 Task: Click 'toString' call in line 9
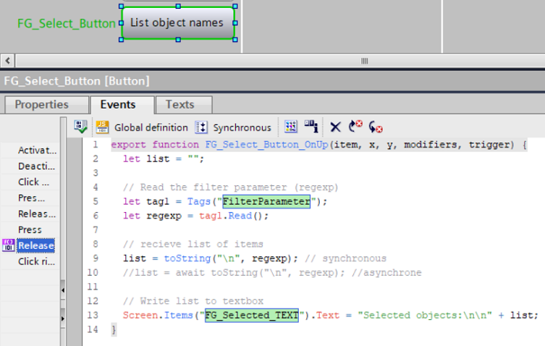point(187,258)
